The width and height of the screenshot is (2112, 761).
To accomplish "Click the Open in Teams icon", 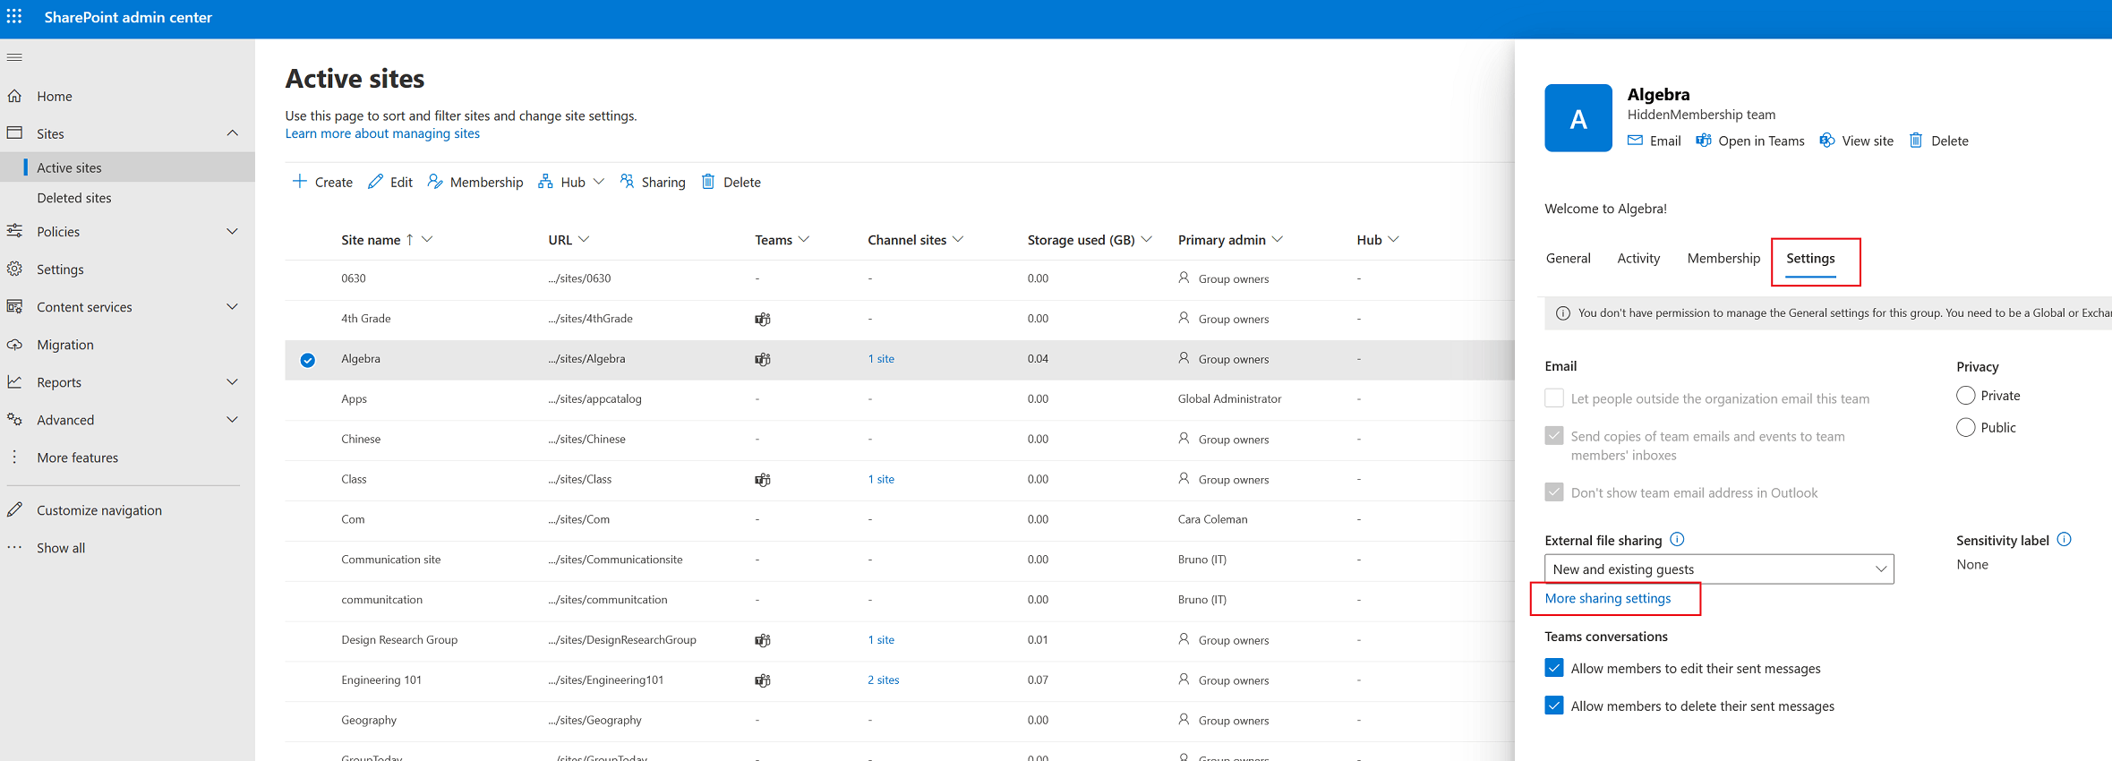I will pyautogui.click(x=1704, y=141).
